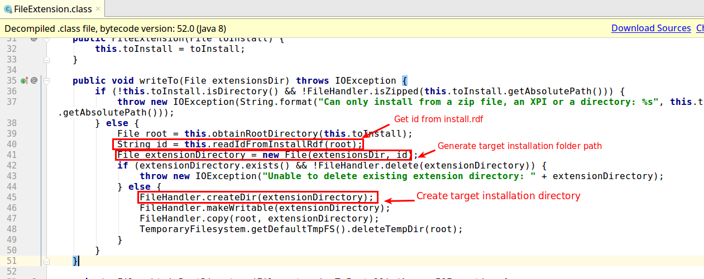The width and height of the screenshot is (704, 279).
Task: Click the fold end marker on line 33
Action: tap(47, 59)
